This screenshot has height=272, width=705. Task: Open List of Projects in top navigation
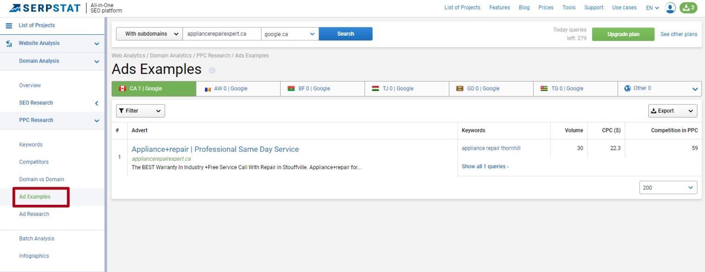click(x=462, y=7)
